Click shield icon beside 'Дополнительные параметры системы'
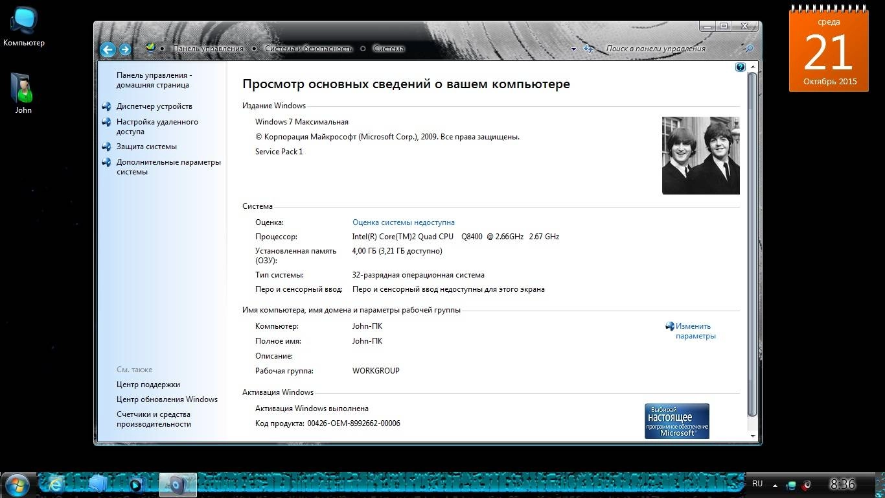Viewport: 885px width, 498px height. tap(107, 162)
